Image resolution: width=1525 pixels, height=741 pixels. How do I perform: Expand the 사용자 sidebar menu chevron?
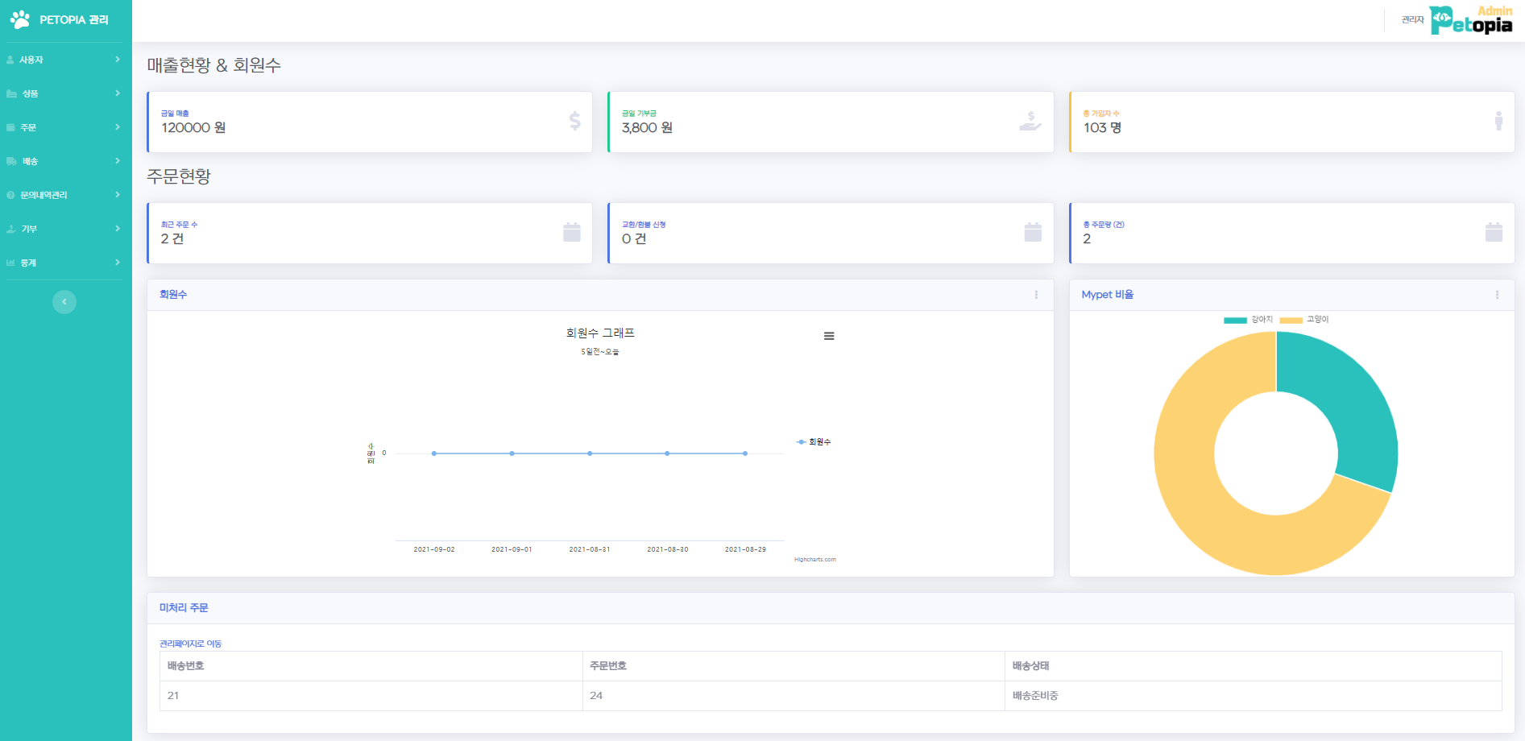(118, 60)
